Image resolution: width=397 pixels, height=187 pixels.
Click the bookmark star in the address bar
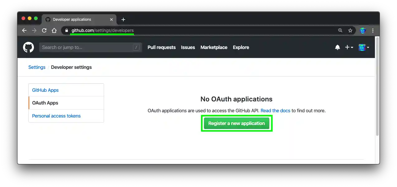coord(351,30)
